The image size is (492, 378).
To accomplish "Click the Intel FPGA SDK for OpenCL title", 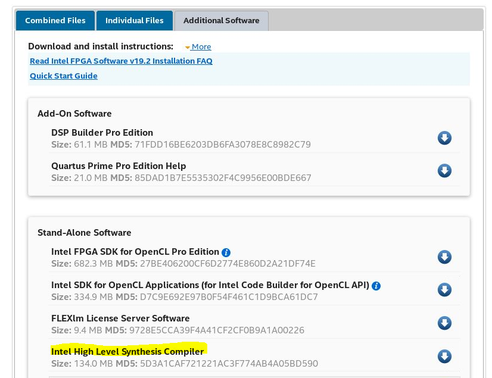I will coord(135,252).
